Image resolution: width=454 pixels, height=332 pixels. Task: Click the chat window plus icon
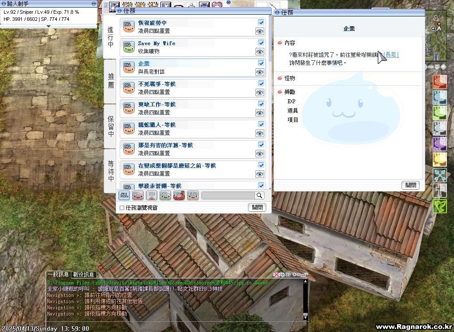(294, 275)
